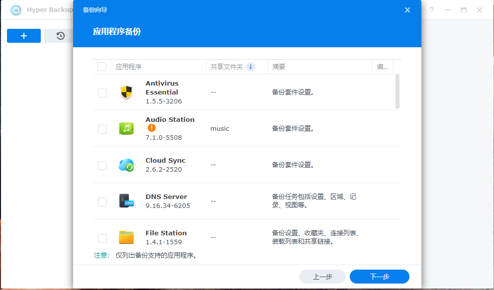Check the DNS Server checkbox
This screenshot has height=290, width=494.
click(102, 202)
